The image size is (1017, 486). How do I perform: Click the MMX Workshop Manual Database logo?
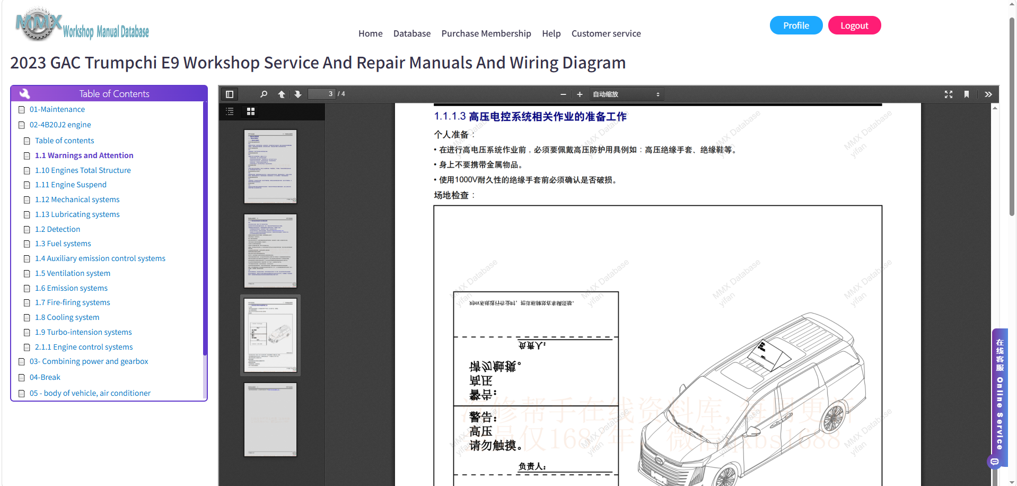(x=82, y=24)
